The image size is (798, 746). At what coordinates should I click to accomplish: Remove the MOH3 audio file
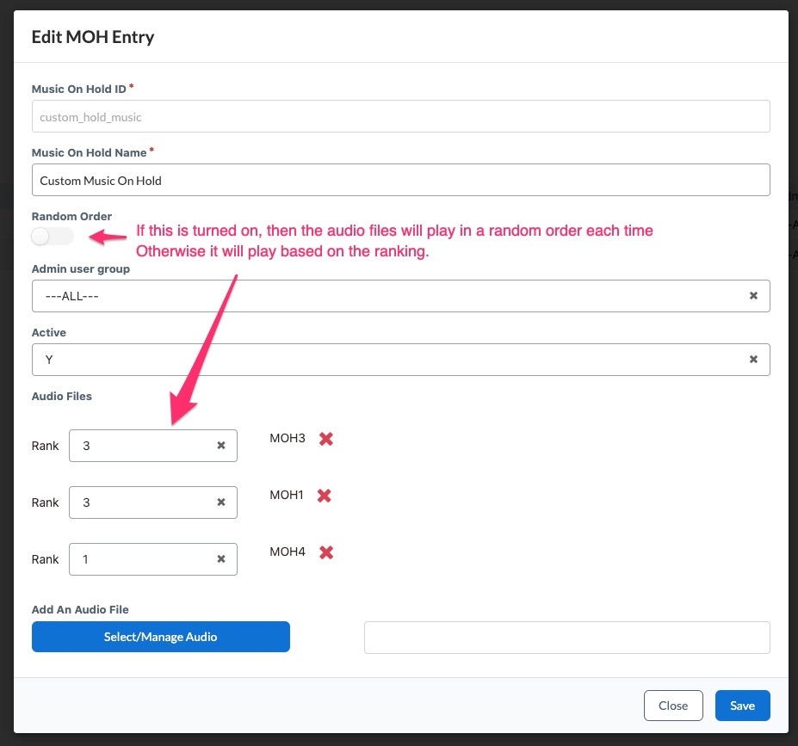pyautogui.click(x=326, y=438)
